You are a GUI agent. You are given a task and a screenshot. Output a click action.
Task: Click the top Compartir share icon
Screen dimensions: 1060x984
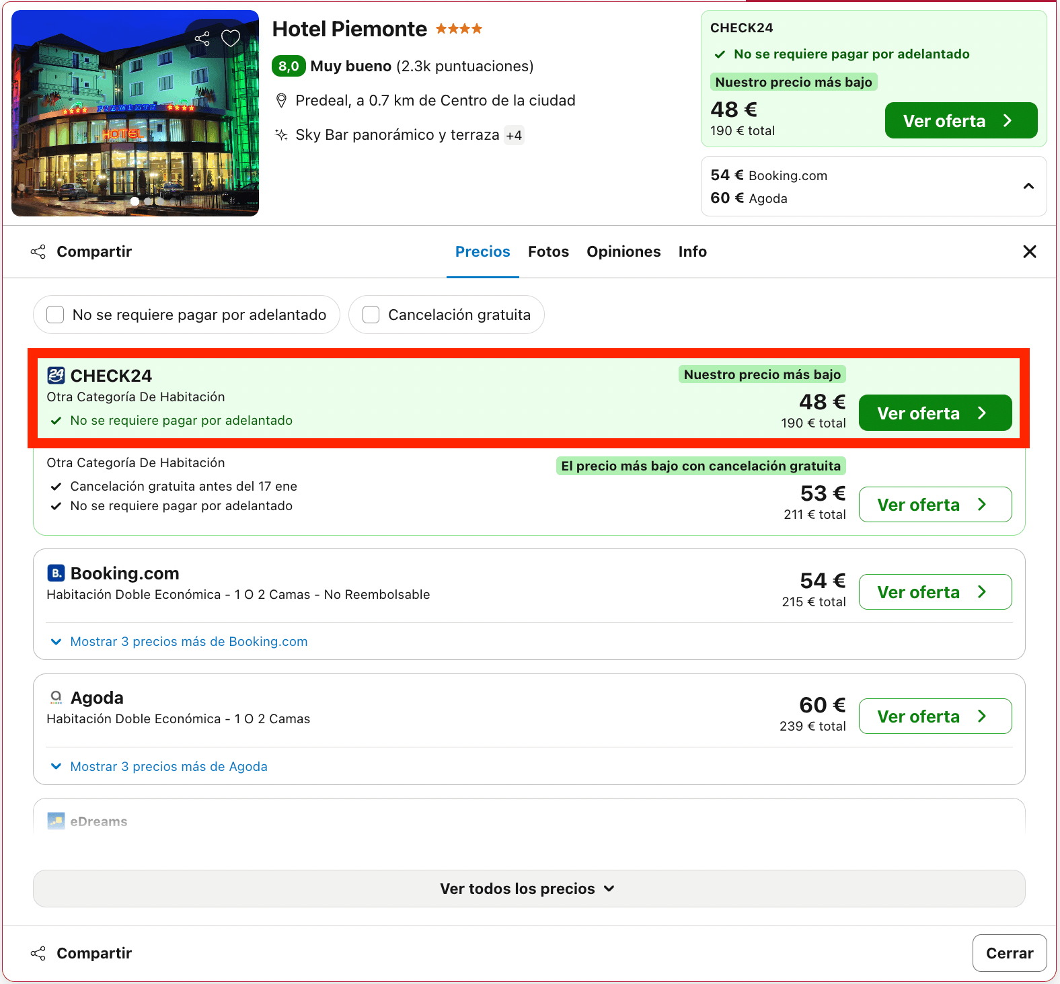click(x=38, y=251)
